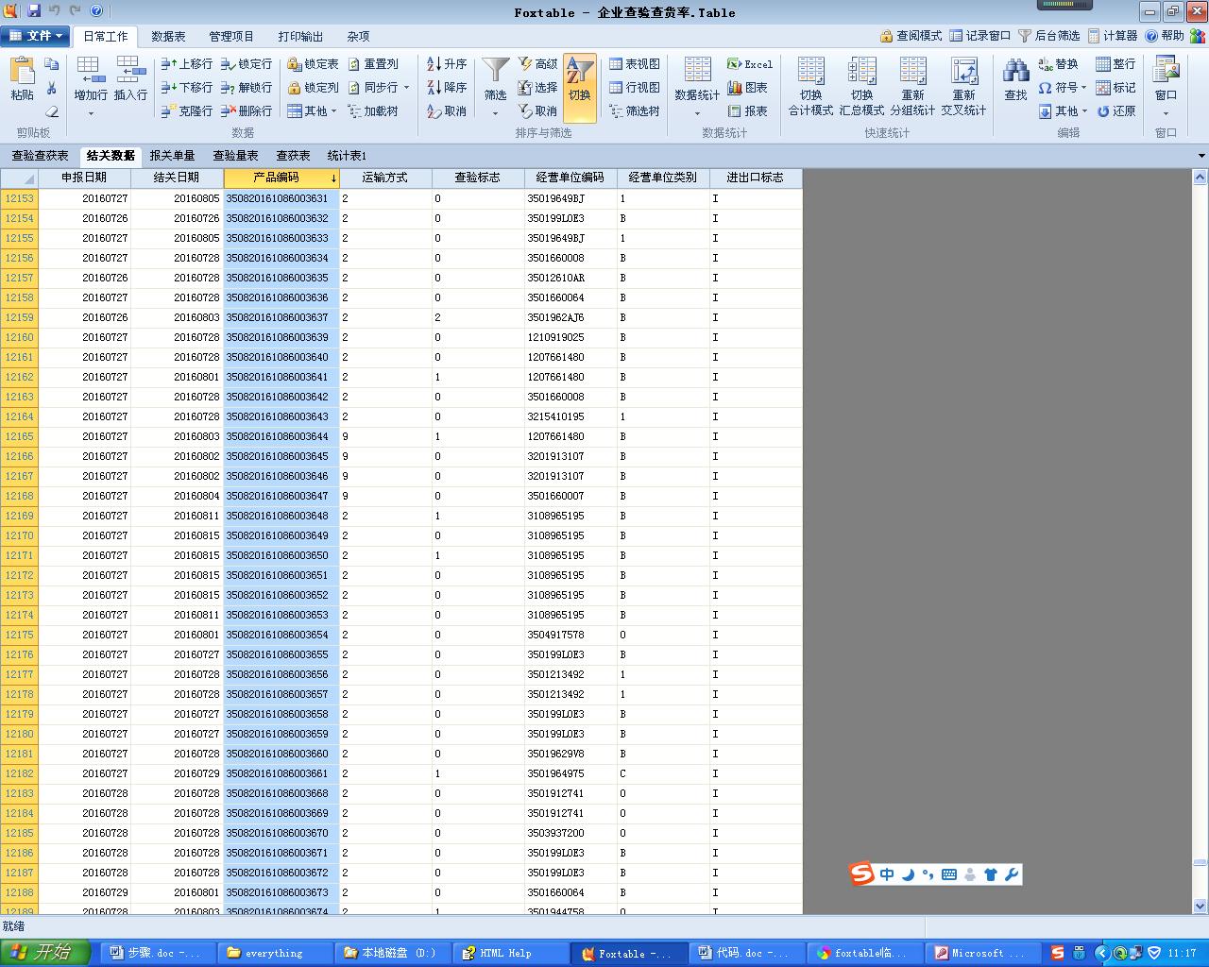Switch to the 管理项目 ribbon tab

231,37
